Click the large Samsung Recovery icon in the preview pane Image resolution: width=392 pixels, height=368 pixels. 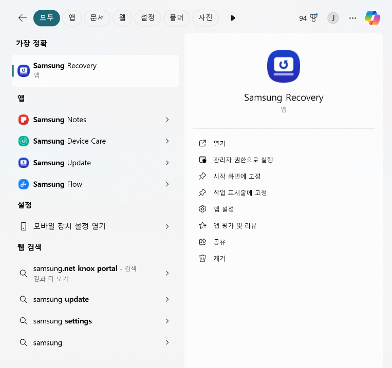click(x=284, y=66)
